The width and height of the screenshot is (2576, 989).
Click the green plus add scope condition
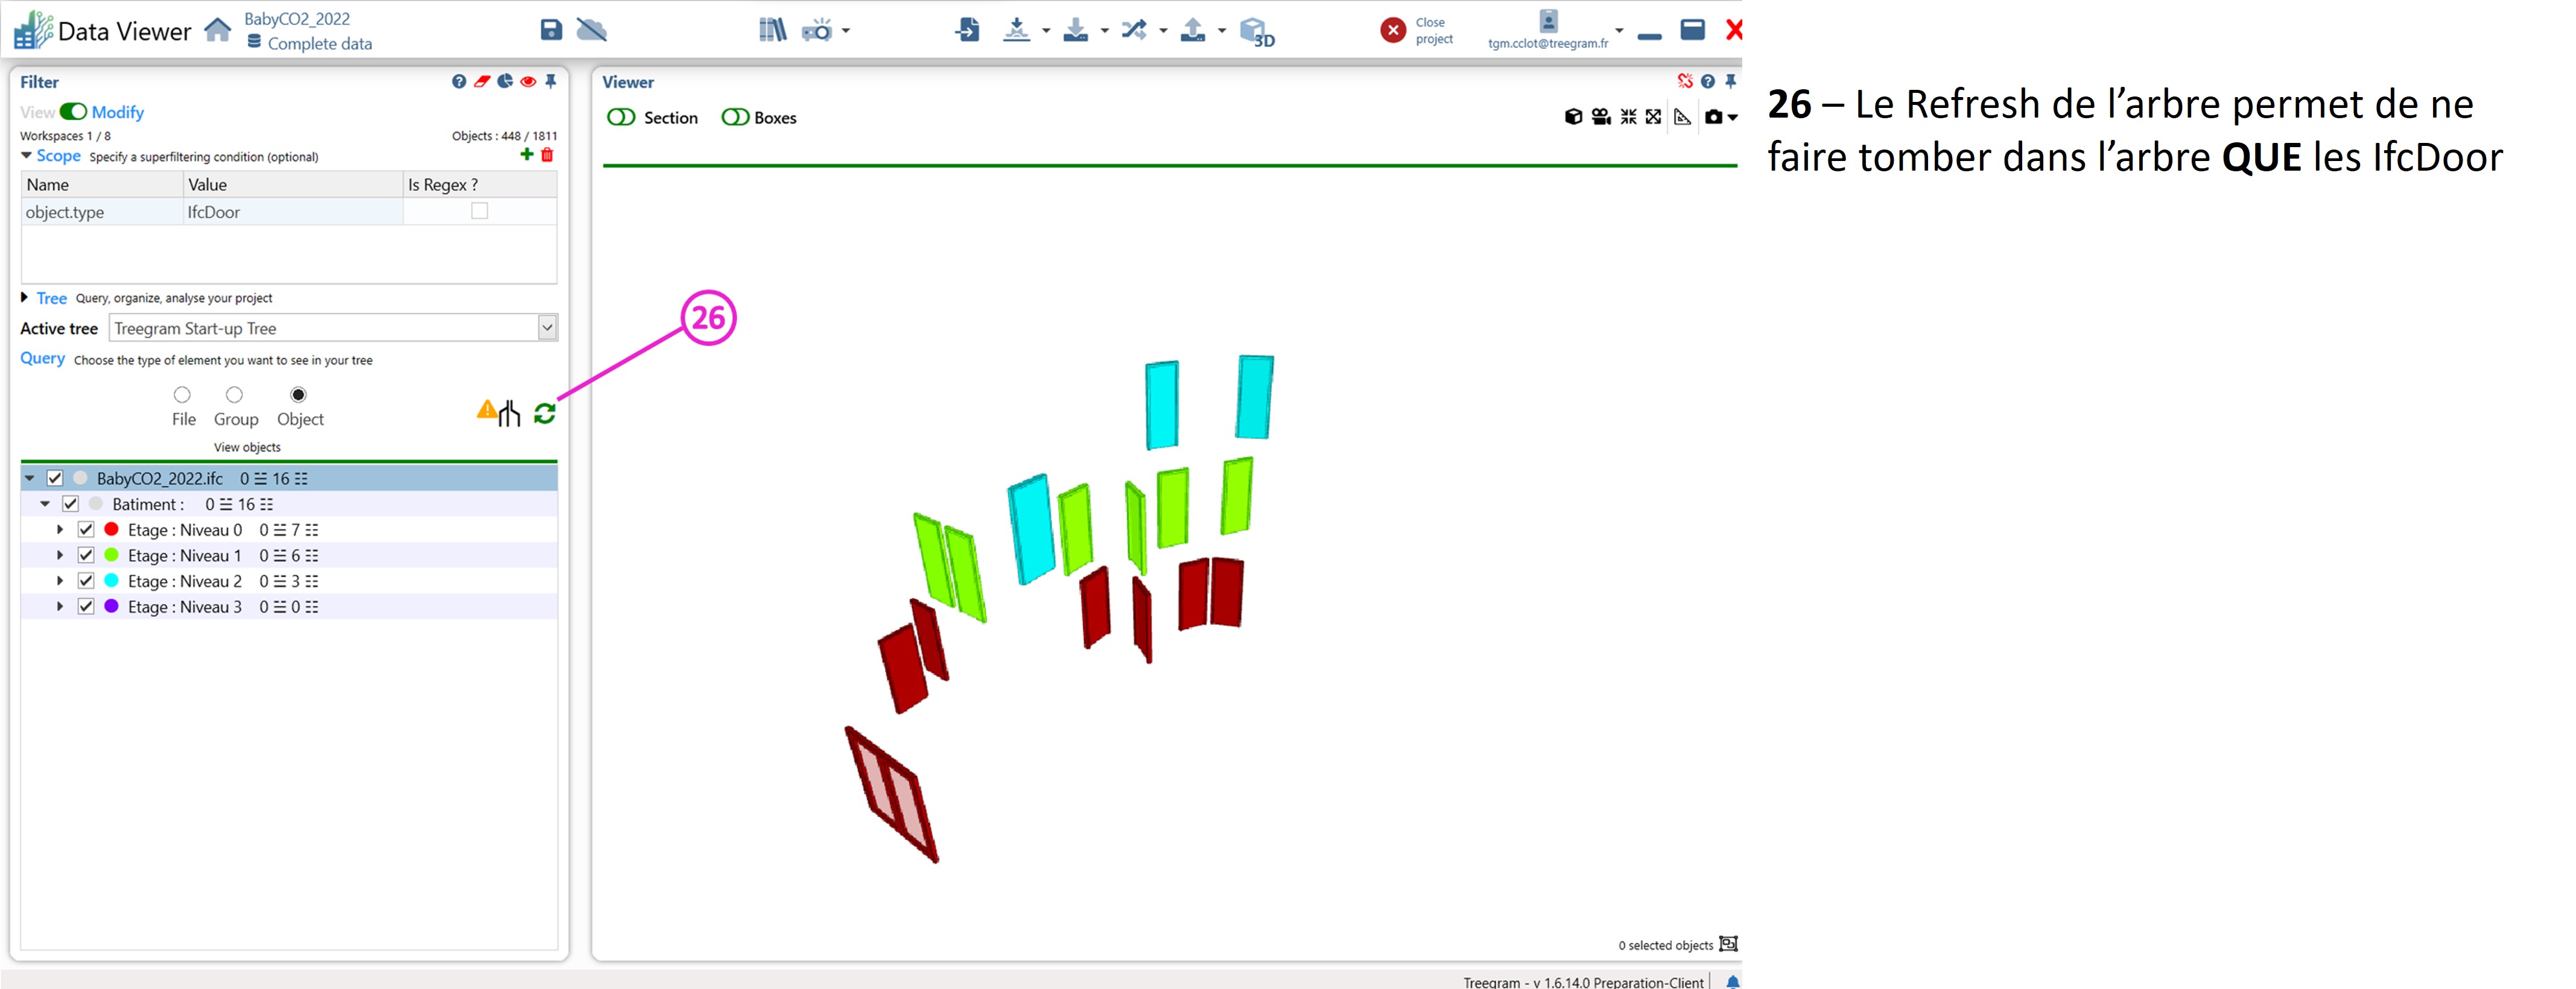[527, 155]
